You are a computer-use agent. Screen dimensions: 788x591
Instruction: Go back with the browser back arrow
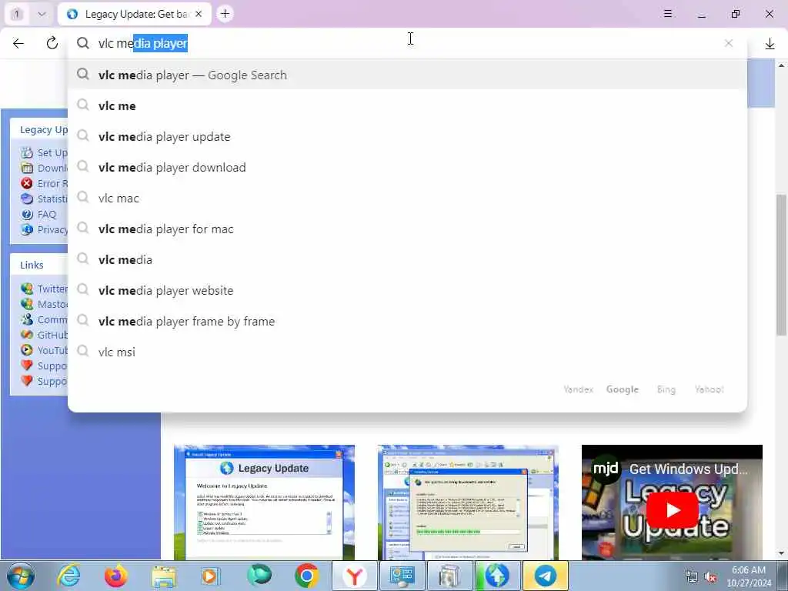pos(18,44)
